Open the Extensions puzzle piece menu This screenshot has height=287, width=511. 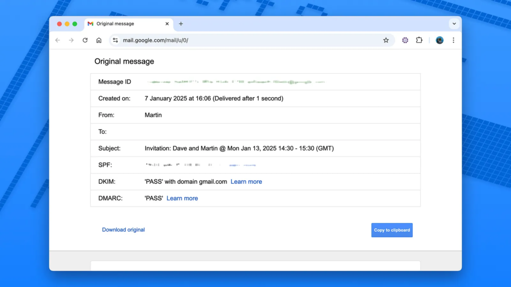pos(419,40)
